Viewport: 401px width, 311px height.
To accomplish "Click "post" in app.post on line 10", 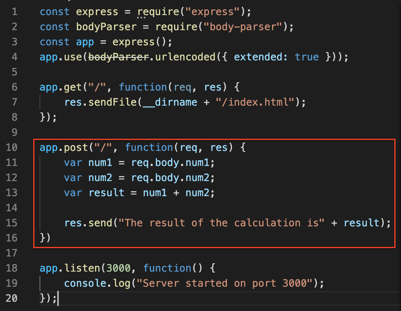I will [x=76, y=148].
